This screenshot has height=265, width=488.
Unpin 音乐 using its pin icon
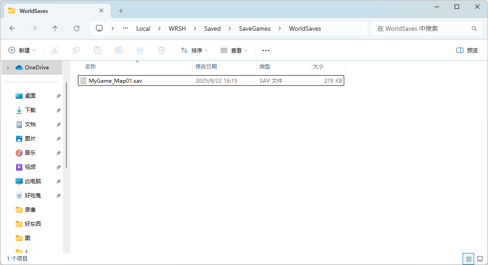58,153
